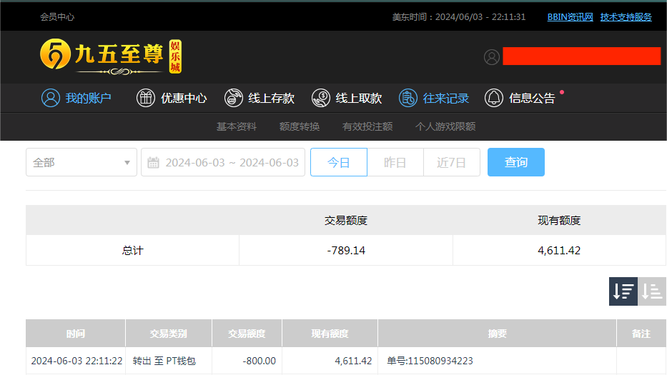Click the 摘要 column header

point(497,334)
